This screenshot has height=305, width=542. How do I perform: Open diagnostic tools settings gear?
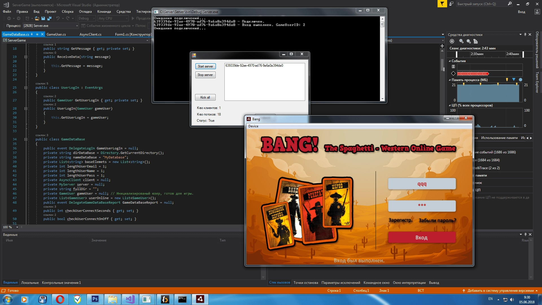point(452,41)
